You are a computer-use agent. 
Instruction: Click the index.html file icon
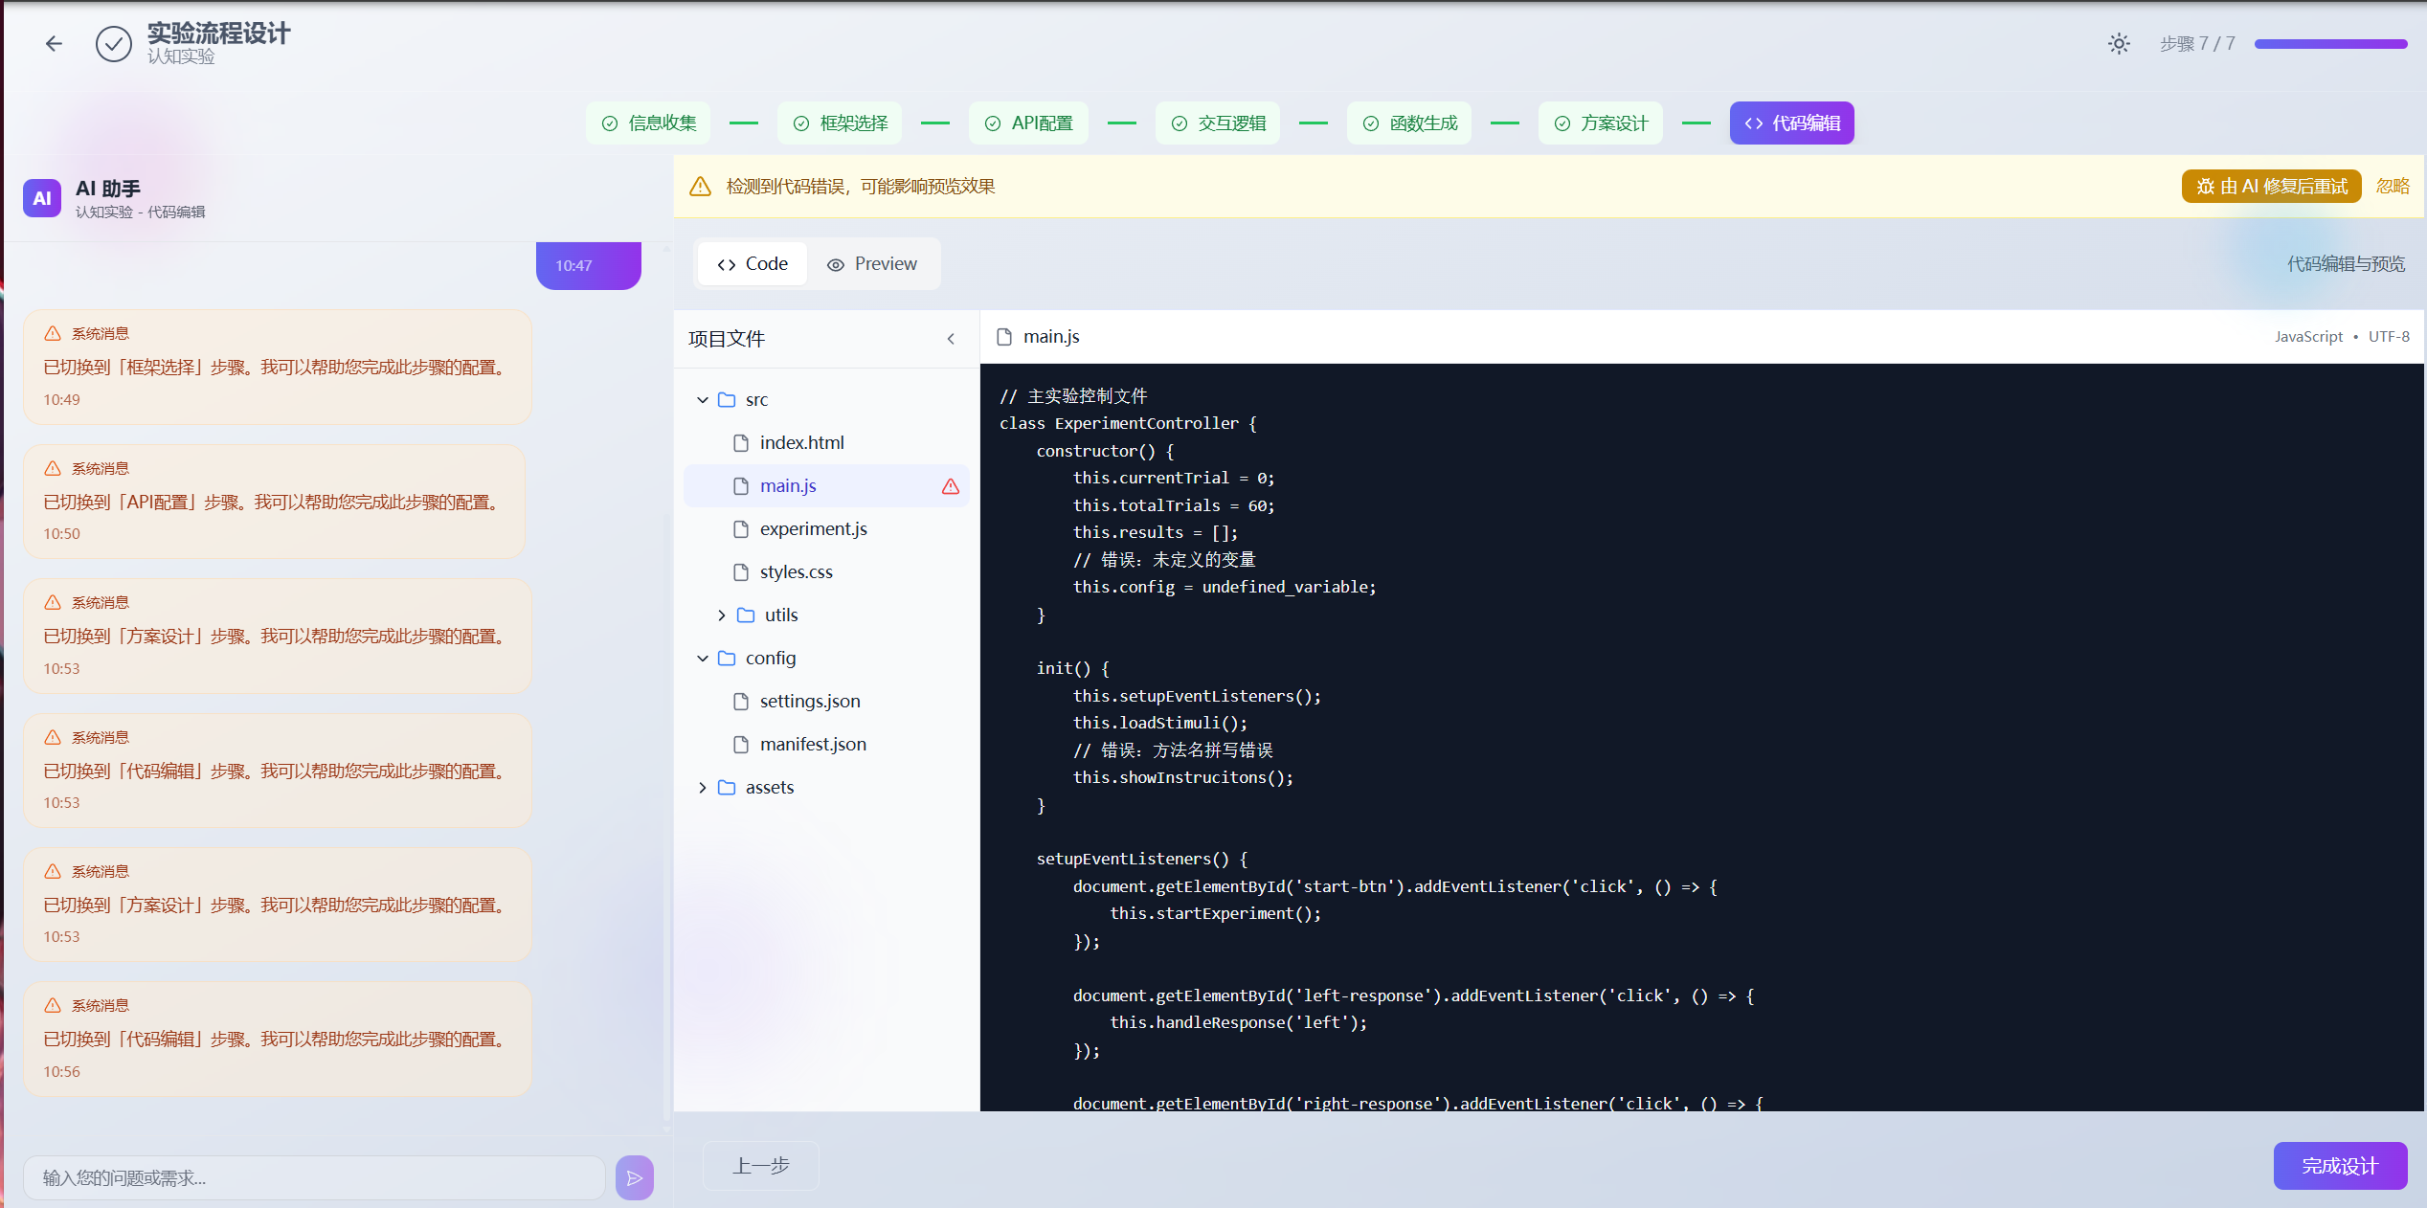click(740, 442)
